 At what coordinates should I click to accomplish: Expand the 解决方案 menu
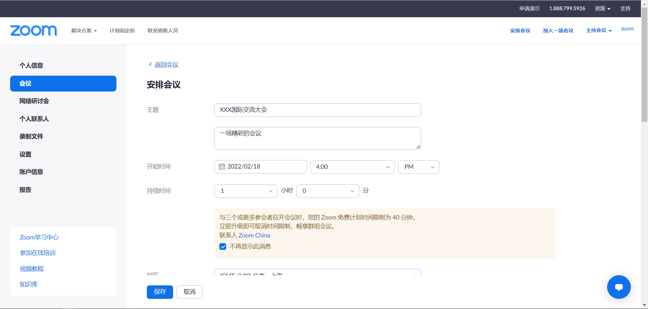[x=84, y=30]
